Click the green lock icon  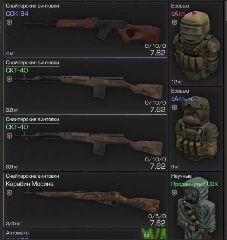(147, 234)
